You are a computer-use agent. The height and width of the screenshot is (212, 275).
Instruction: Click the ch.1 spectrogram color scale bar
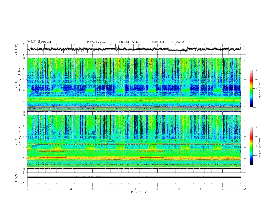tap(251, 89)
